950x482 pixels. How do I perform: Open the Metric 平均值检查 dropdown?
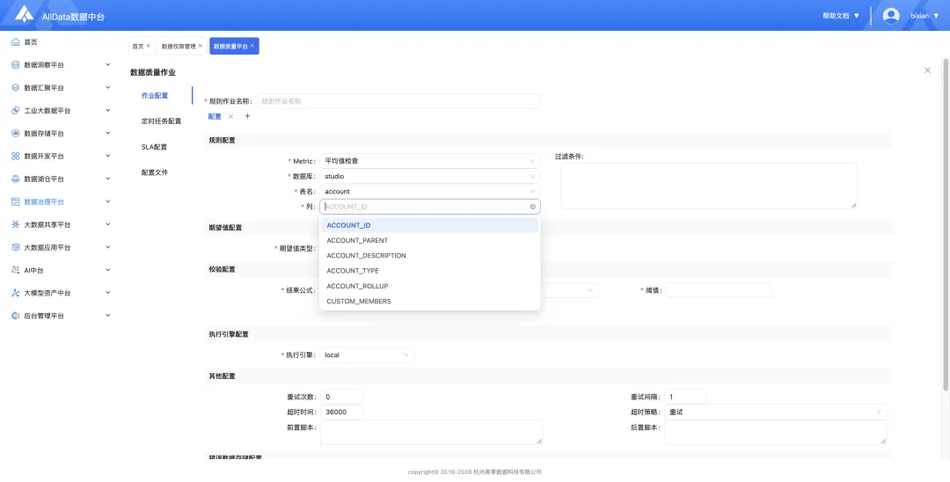[430, 161]
